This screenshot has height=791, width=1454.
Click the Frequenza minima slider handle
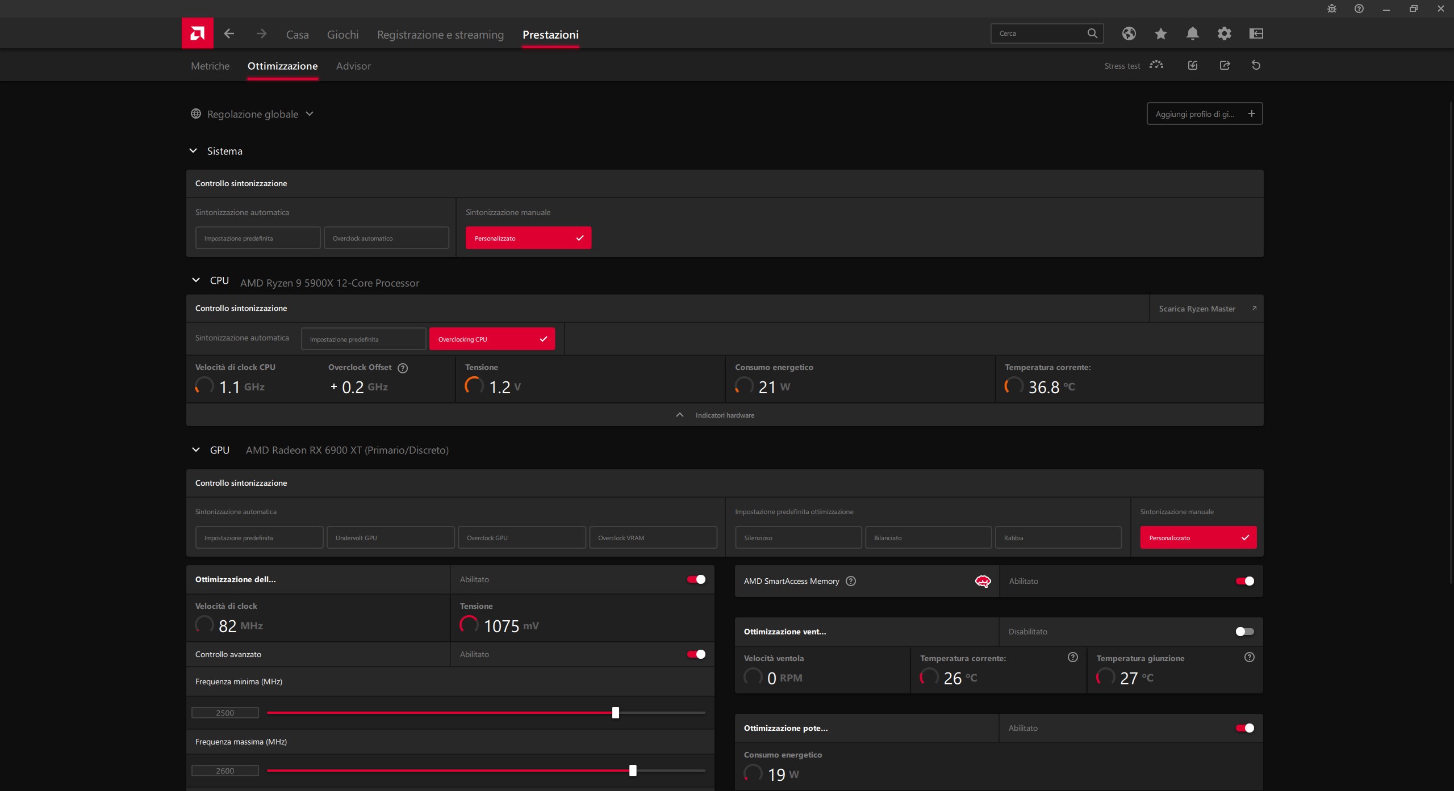(x=615, y=713)
